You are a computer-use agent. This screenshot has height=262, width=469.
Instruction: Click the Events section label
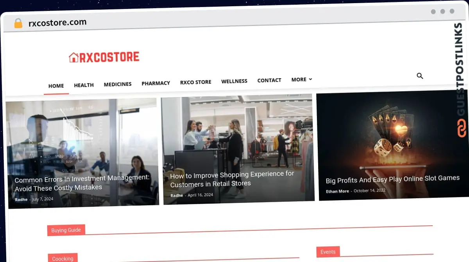point(328,252)
